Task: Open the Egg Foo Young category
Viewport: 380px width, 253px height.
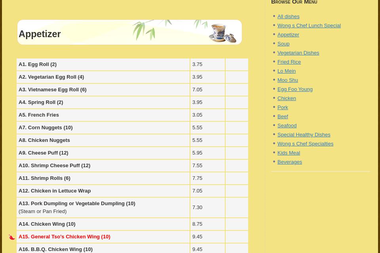Action: [x=295, y=89]
